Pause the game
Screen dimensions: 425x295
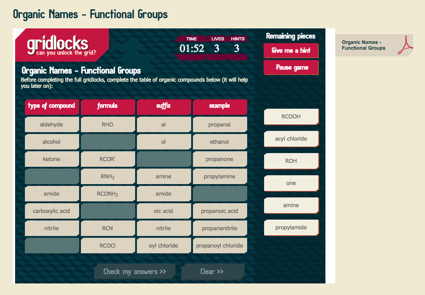[x=291, y=67]
